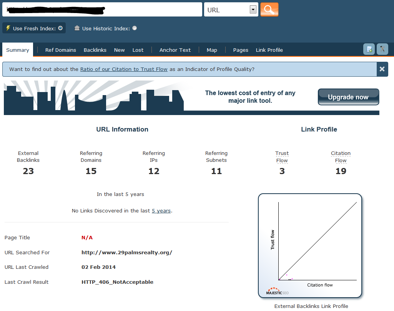394x311 pixels.
Task: Select the Use Fresh Index radio button
Action: [x=60, y=28]
